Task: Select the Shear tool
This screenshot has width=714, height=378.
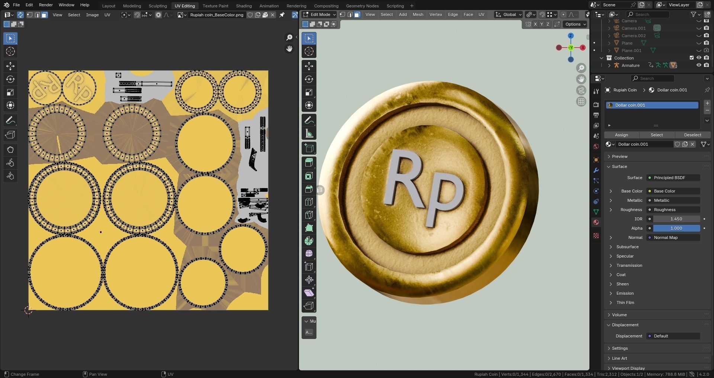Action: 309,293
